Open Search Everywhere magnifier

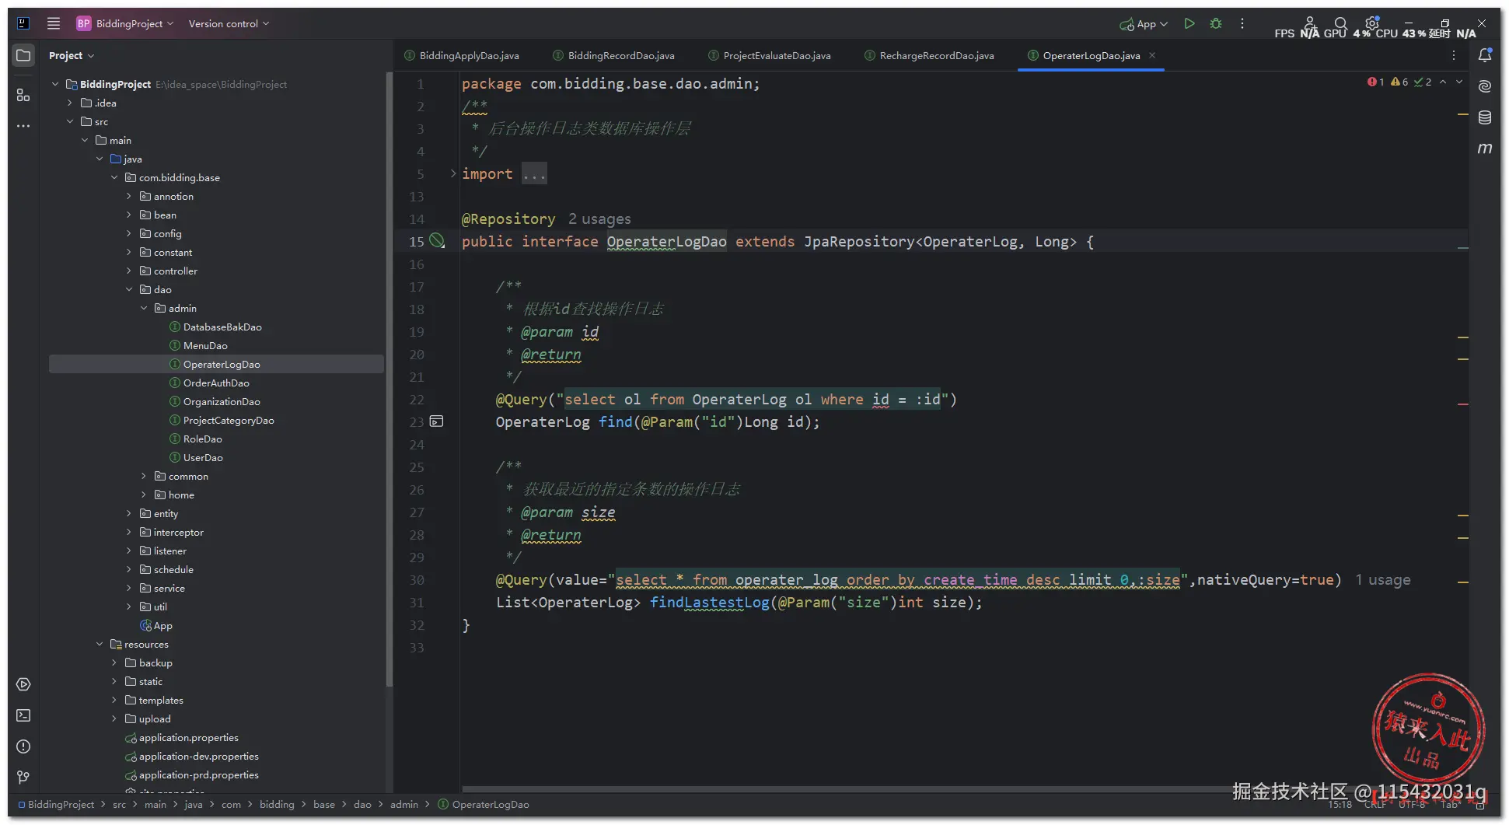[1340, 23]
